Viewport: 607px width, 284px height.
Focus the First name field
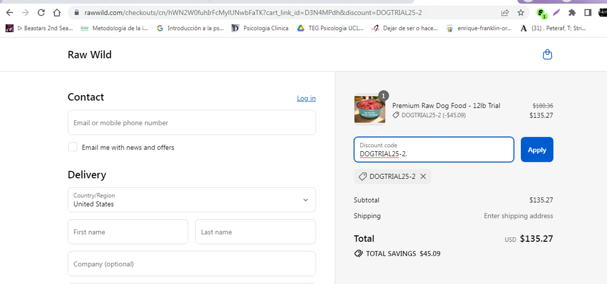(128, 232)
